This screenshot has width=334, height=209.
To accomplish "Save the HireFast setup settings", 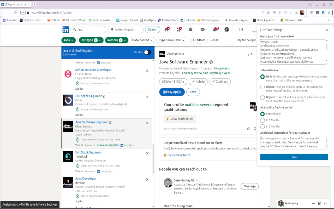I will click(294, 157).
